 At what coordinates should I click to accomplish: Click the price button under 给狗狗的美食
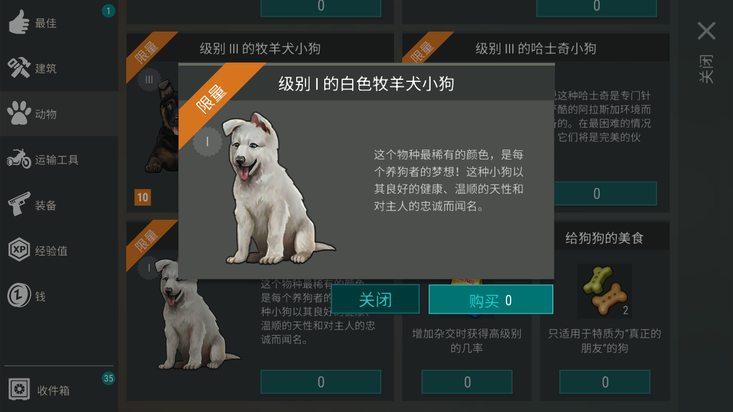click(x=605, y=382)
